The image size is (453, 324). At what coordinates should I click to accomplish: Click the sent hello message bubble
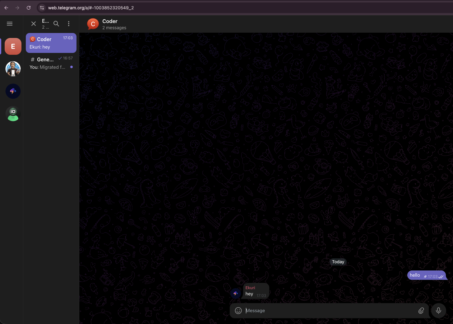pyautogui.click(x=426, y=275)
